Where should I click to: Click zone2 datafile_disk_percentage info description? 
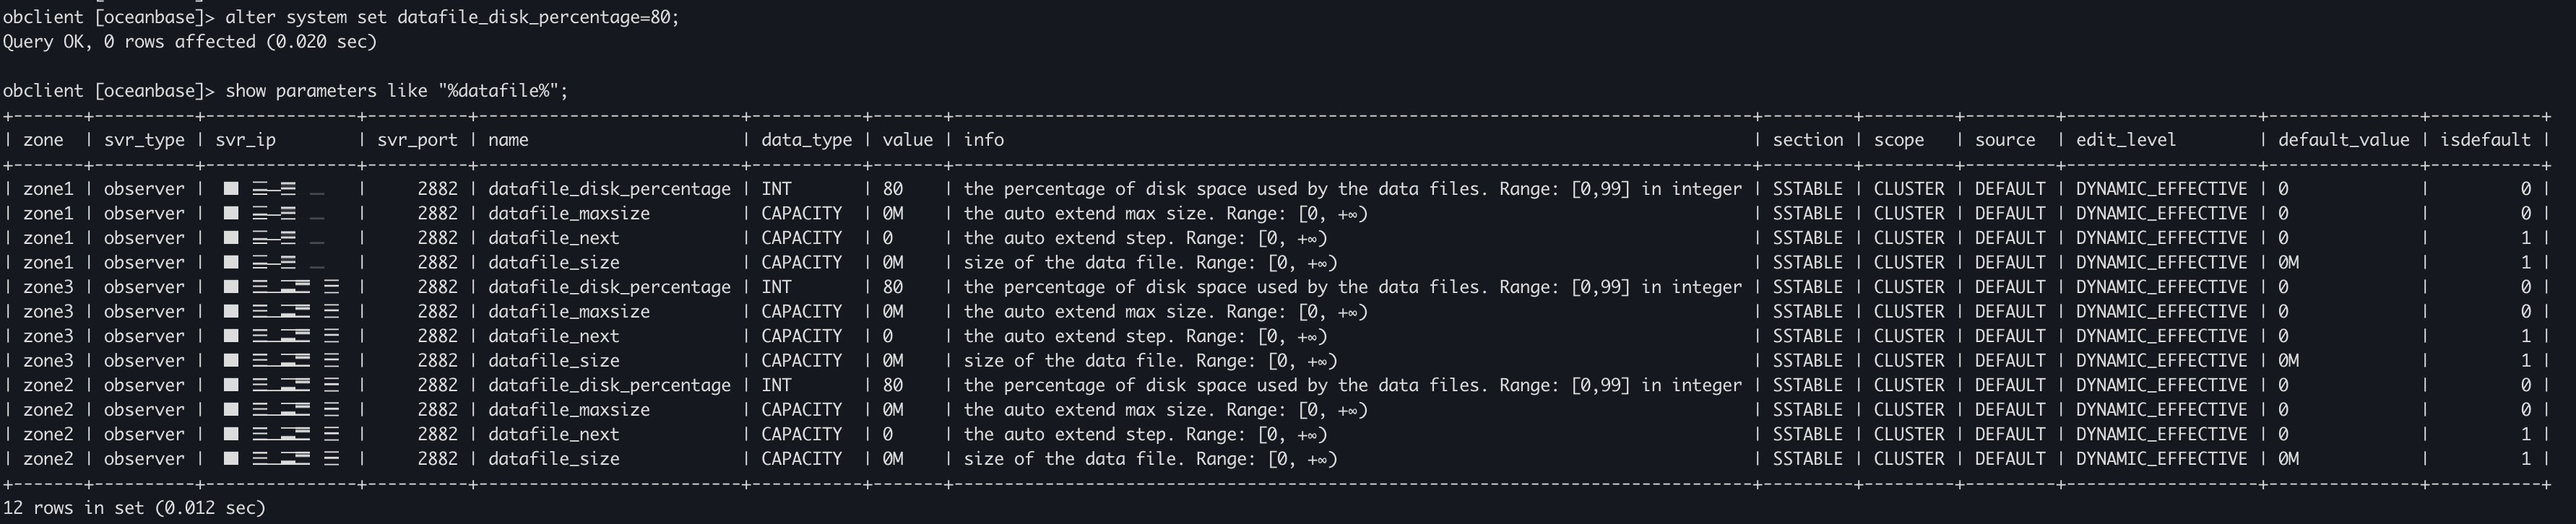tap(1352, 385)
